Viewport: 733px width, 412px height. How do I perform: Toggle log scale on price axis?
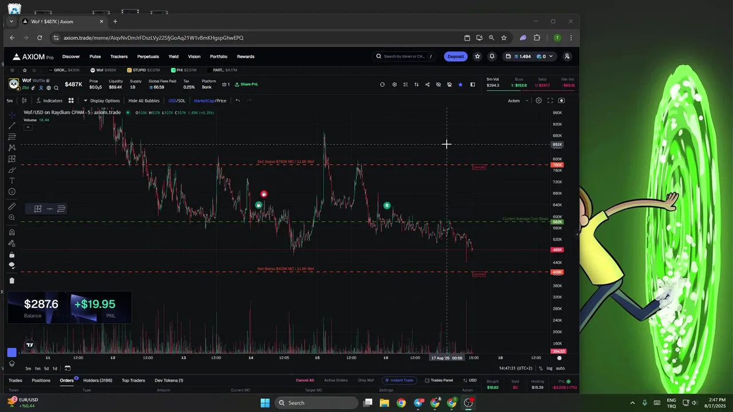click(549, 369)
